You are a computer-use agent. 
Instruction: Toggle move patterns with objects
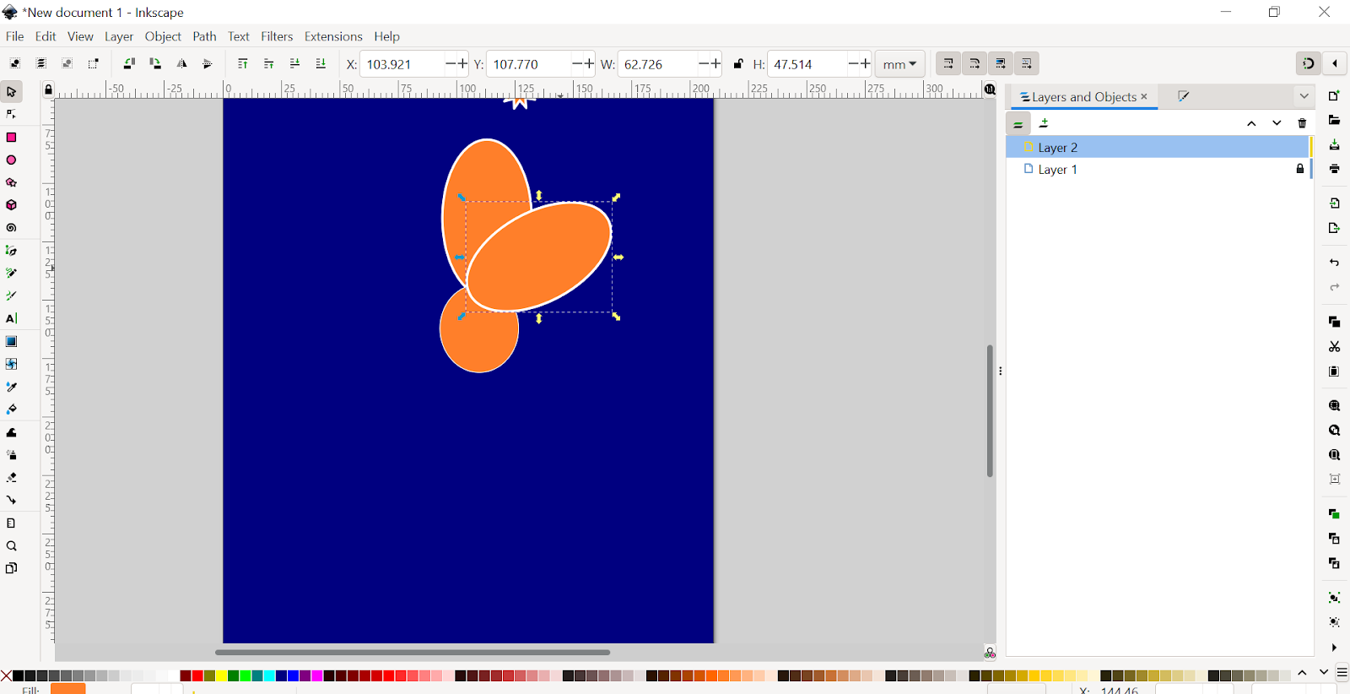(1027, 64)
